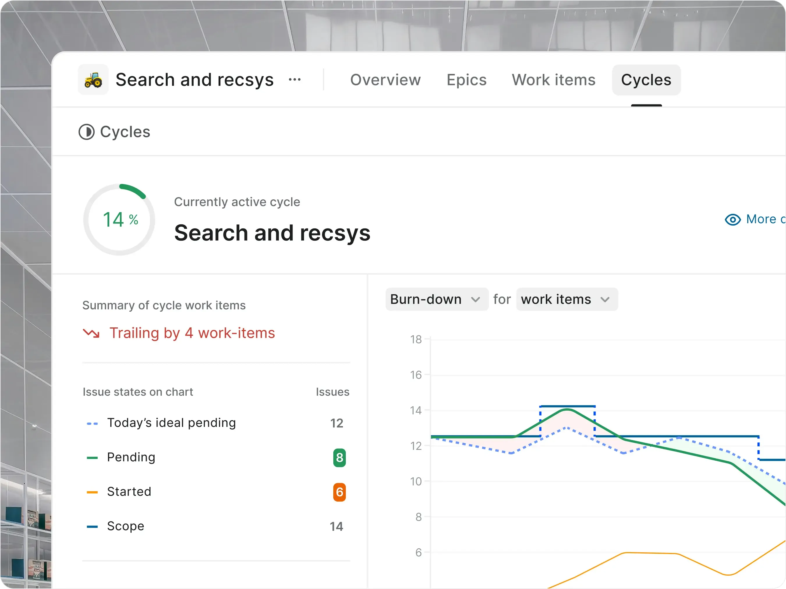The image size is (786, 589).
Task: Switch to the Overview tab
Action: (x=385, y=80)
